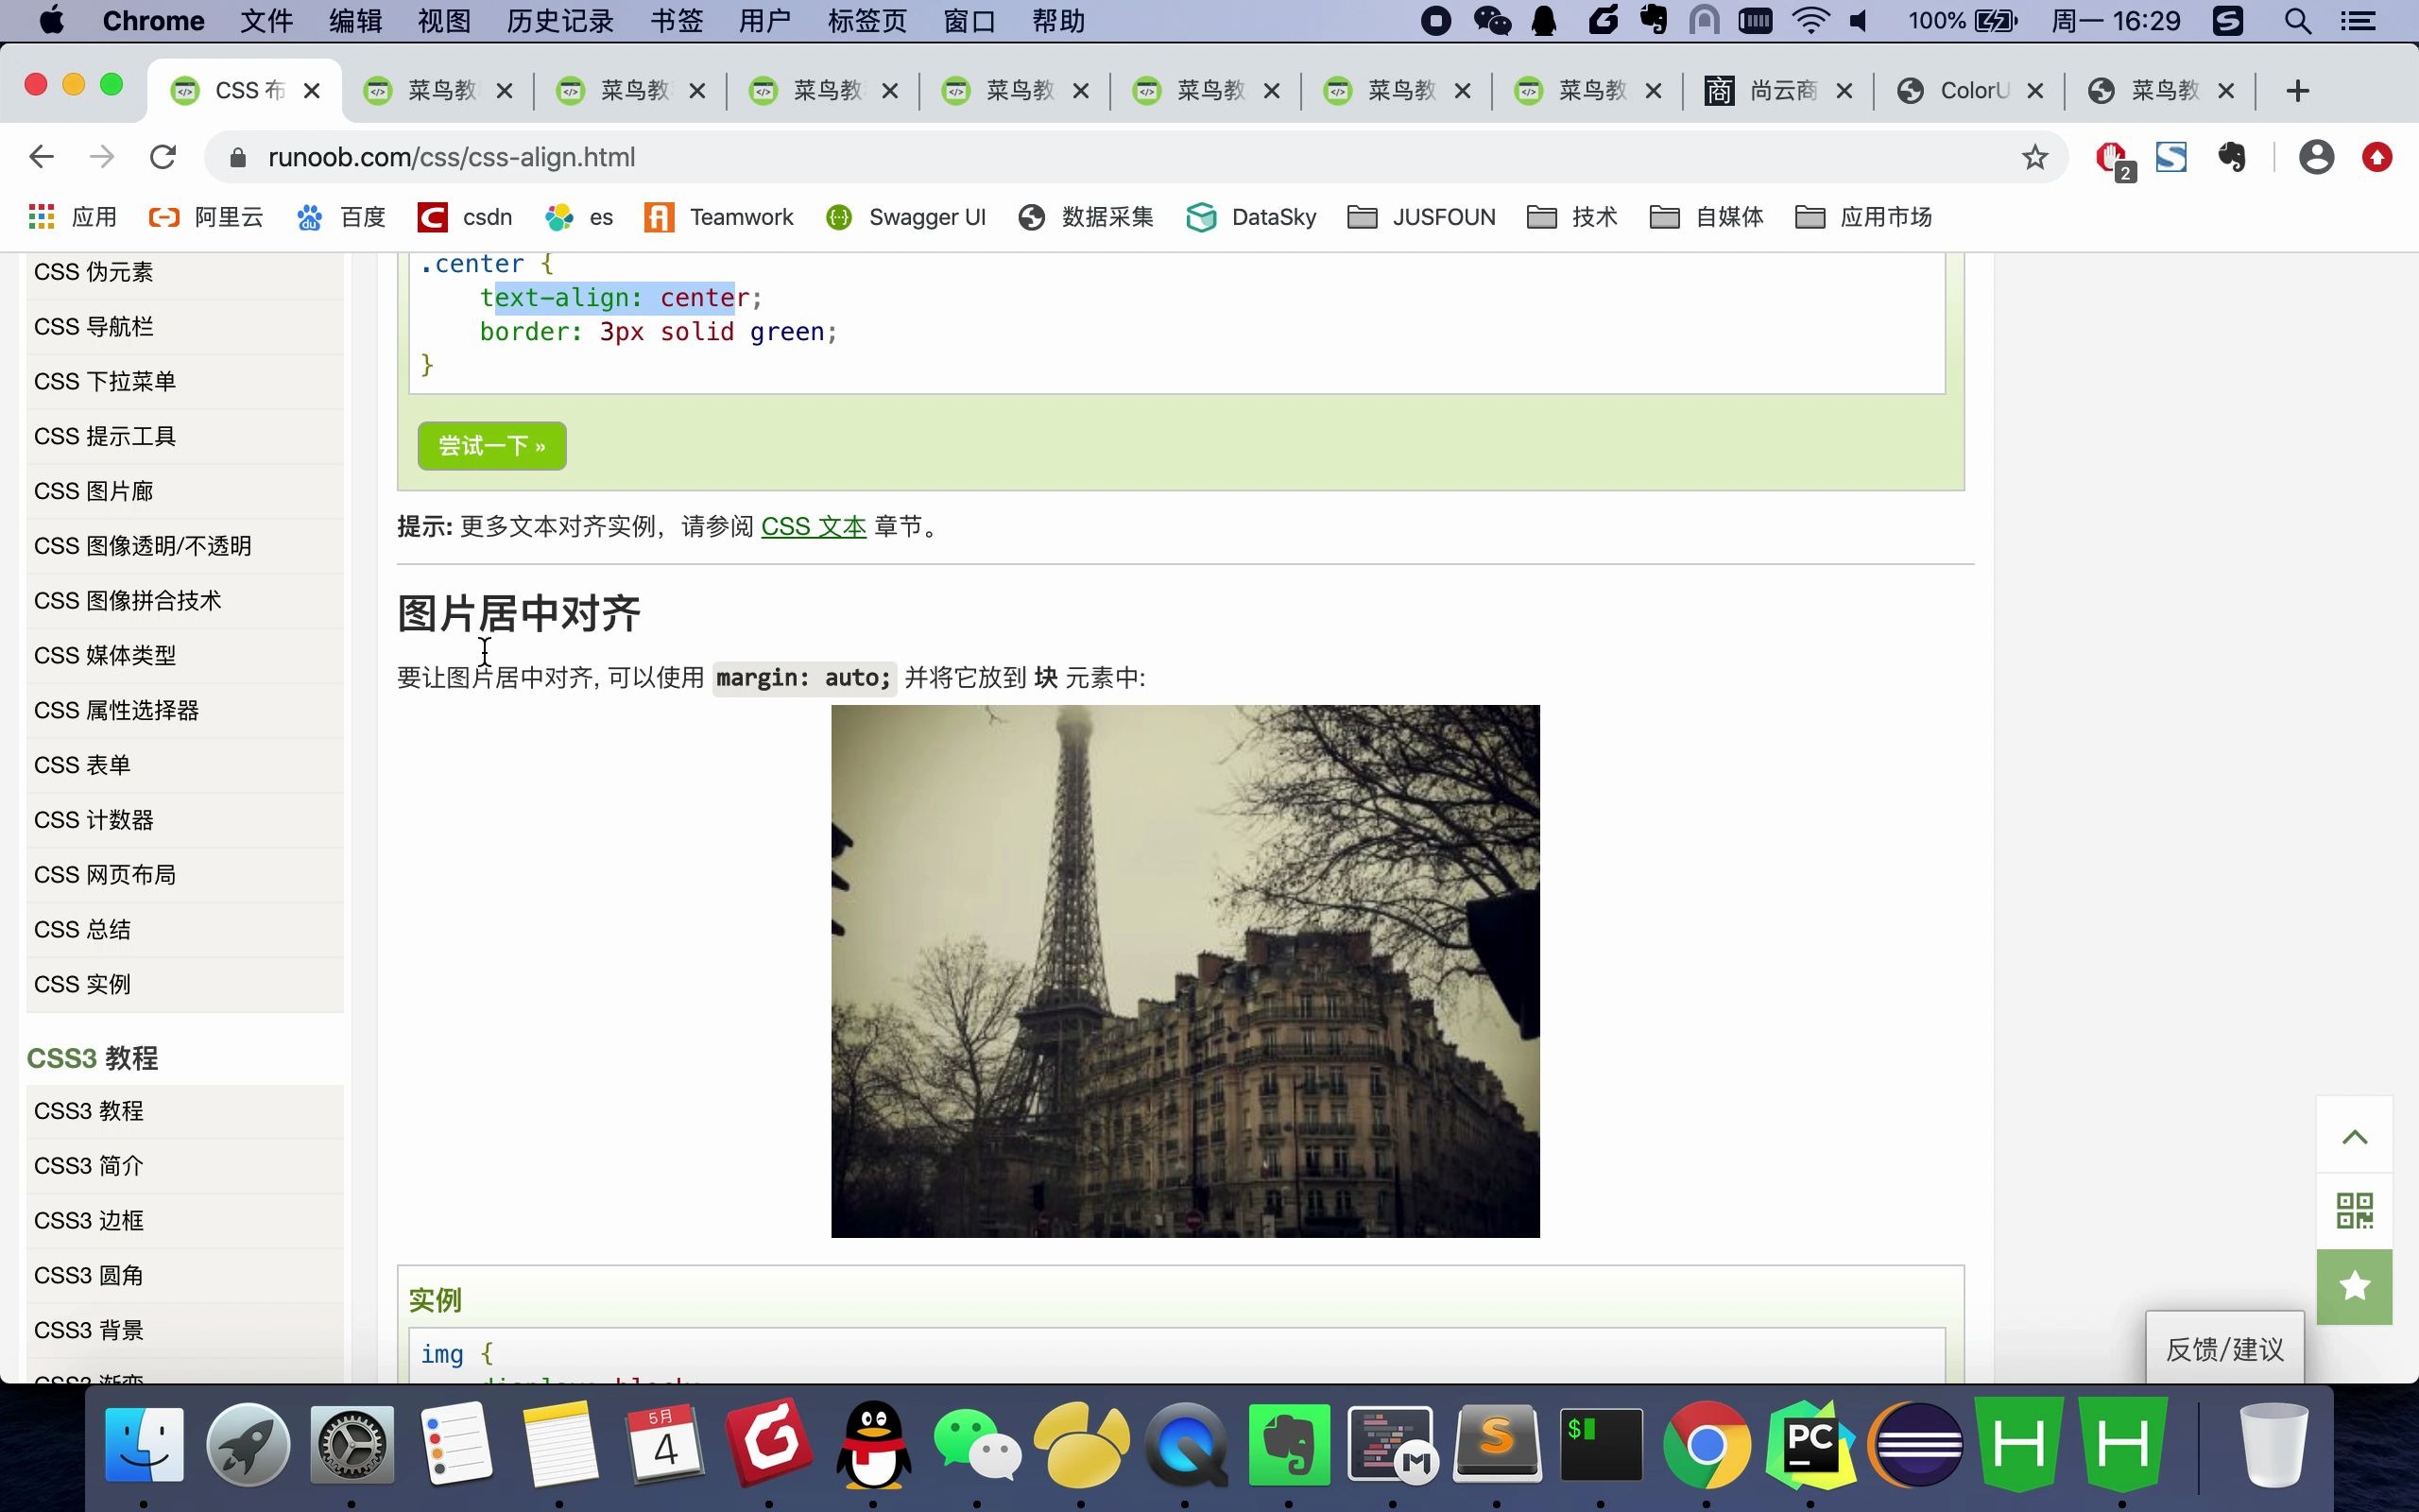Click the CSS 实例 sidebar link
The width and height of the screenshot is (2419, 1512).
coord(80,984)
